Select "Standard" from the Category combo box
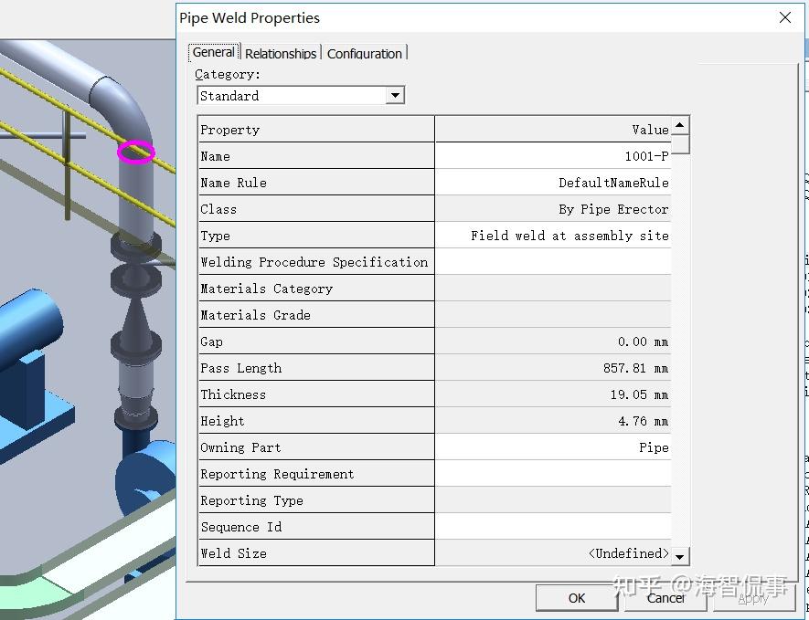Viewport: 809px width, 620px height. pyautogui.click(x=293, y=95)
